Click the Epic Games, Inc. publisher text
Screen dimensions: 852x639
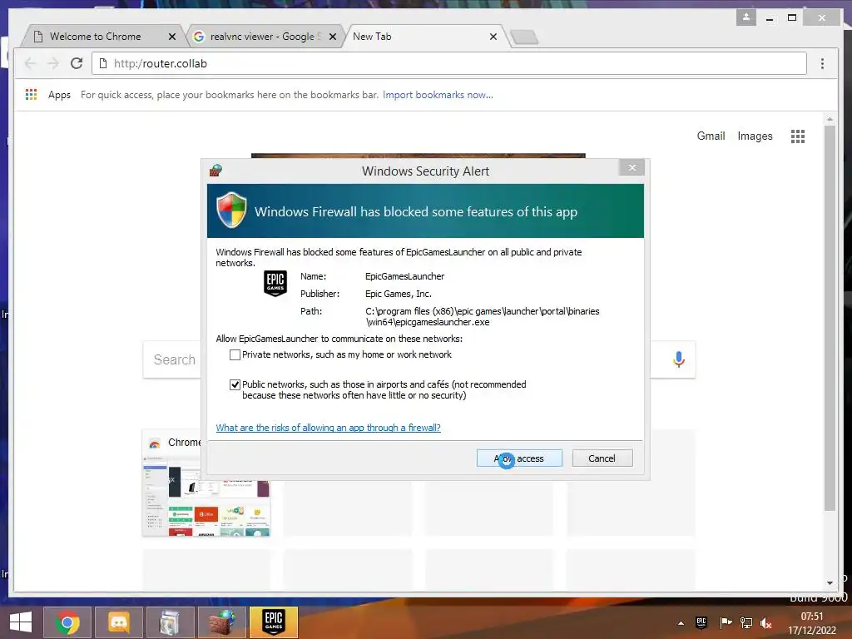coord(399,294)
